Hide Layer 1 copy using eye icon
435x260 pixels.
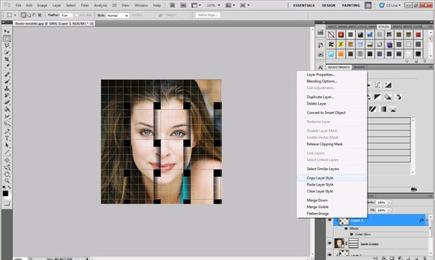click(330, 243)
